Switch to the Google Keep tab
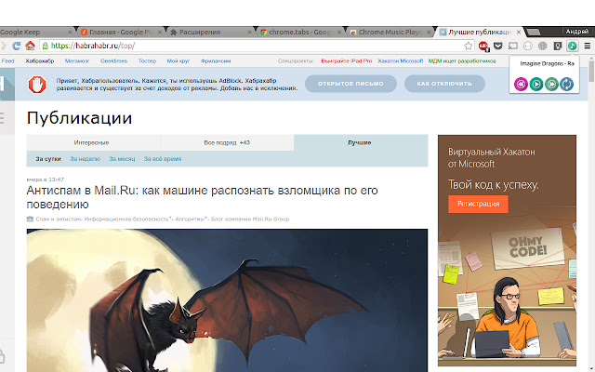This screenshot has height=372, width=595. click(x=36, y=32)
